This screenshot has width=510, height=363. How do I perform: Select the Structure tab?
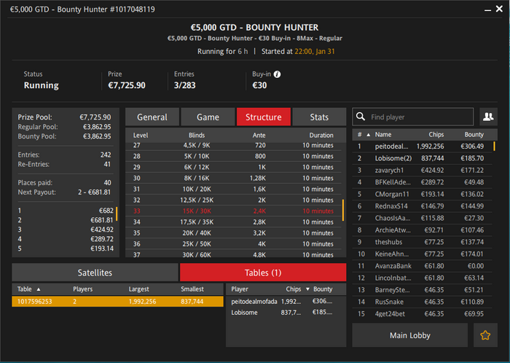[x=264, y=117]
